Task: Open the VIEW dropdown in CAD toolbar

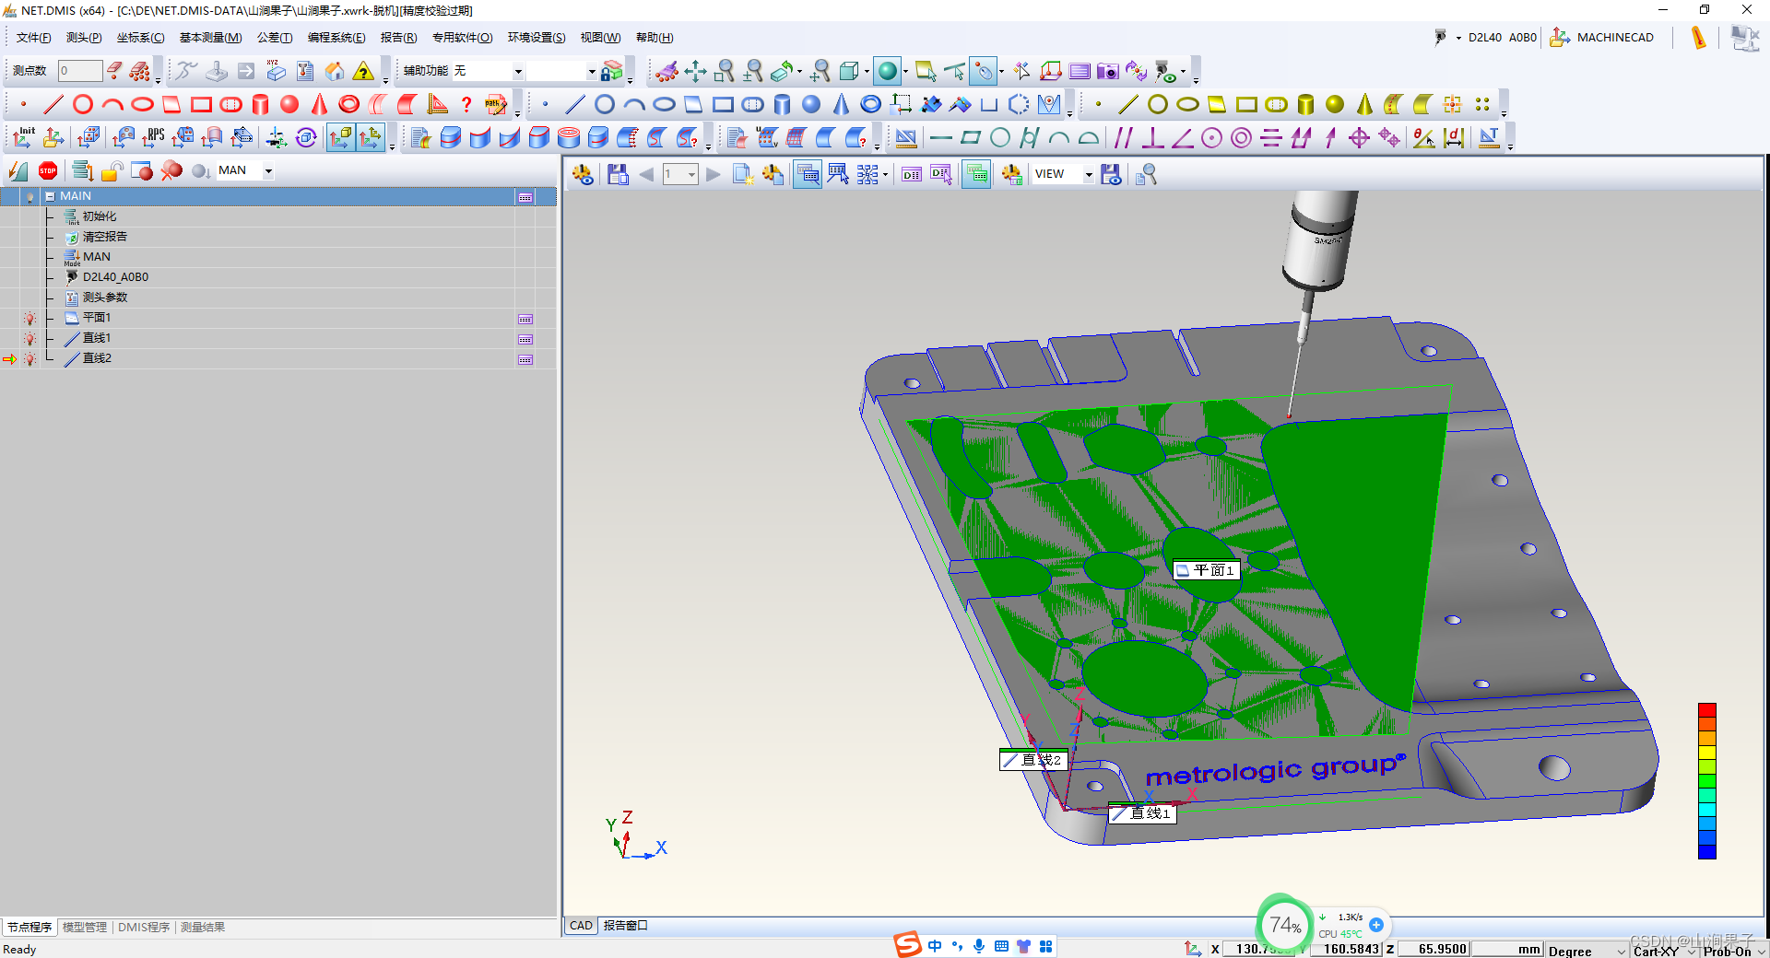Action: point(1089,174)
